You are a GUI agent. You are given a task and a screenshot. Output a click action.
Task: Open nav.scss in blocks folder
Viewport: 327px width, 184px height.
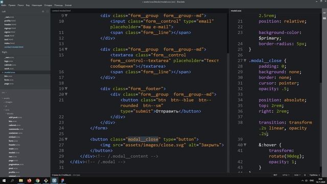[13, 156]
